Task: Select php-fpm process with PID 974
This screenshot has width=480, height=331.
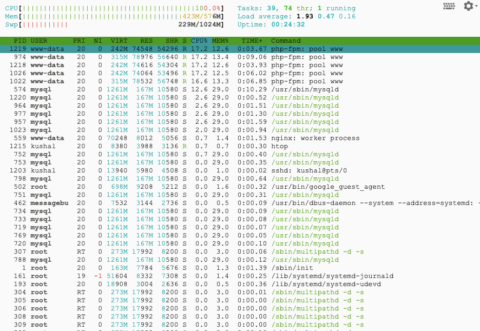Action: (x=240, y=57)
